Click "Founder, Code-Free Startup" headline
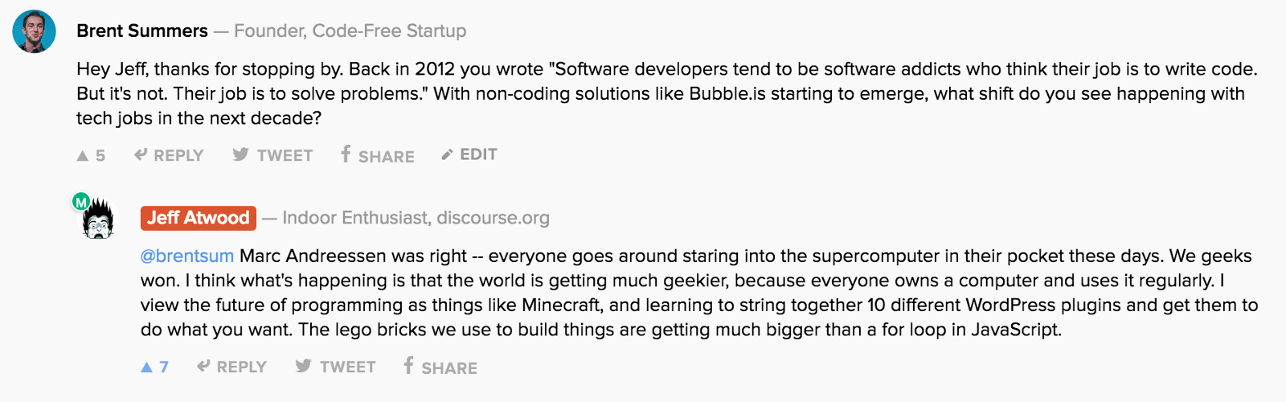Screen dimensions: 1286x402 pos(350,31)
